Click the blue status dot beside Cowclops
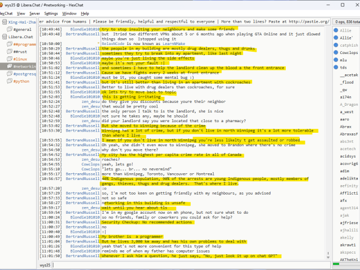The width and height of the screenshot is (360, 270). 336,52
